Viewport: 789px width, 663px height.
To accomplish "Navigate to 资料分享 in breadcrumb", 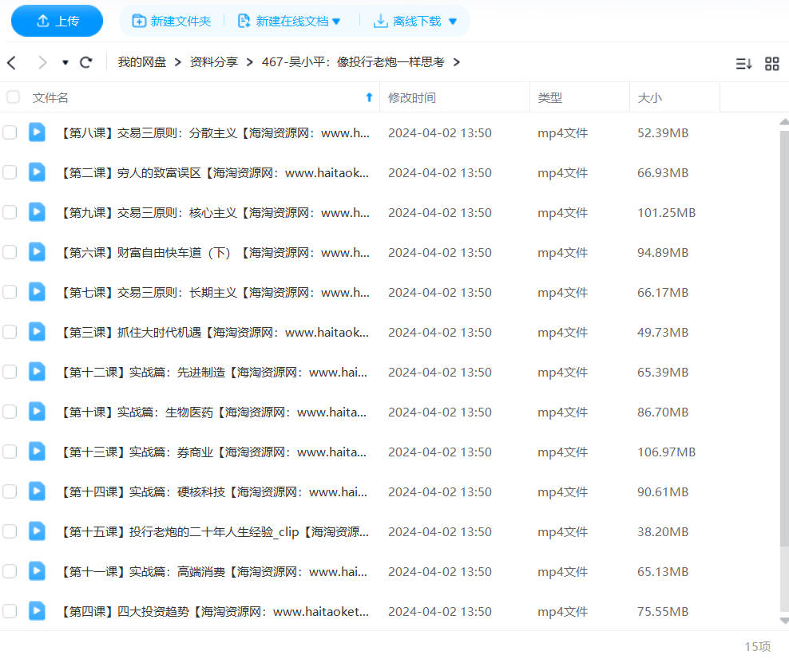I will pyautogui.click(x=213, y=61).
